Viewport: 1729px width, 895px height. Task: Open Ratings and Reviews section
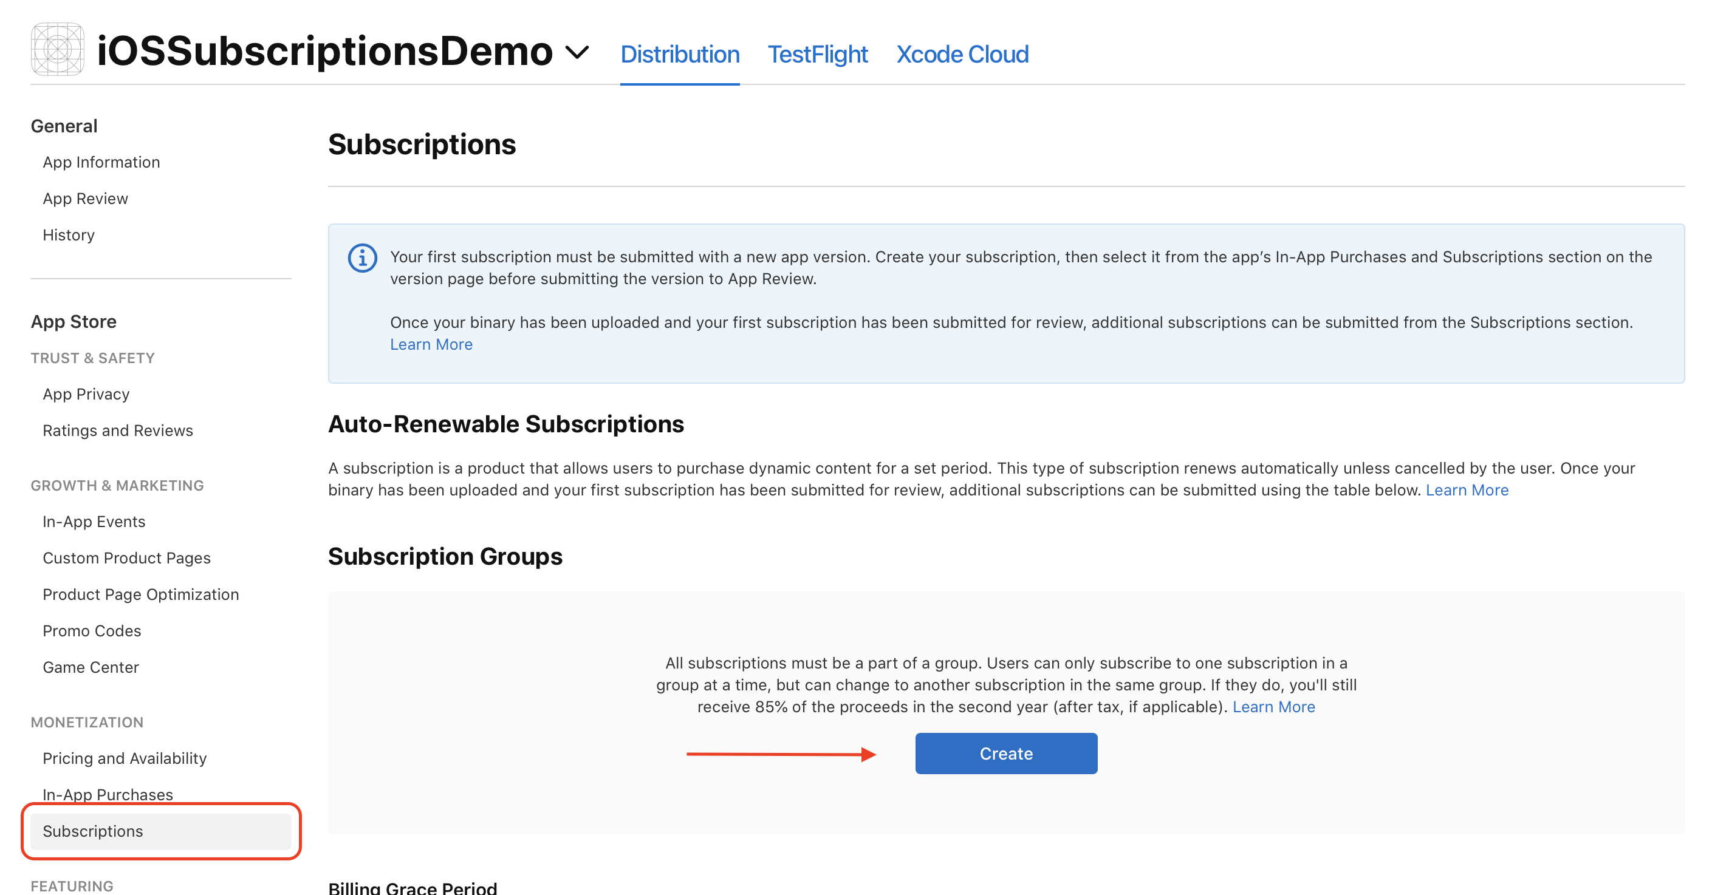click(117, 430)
